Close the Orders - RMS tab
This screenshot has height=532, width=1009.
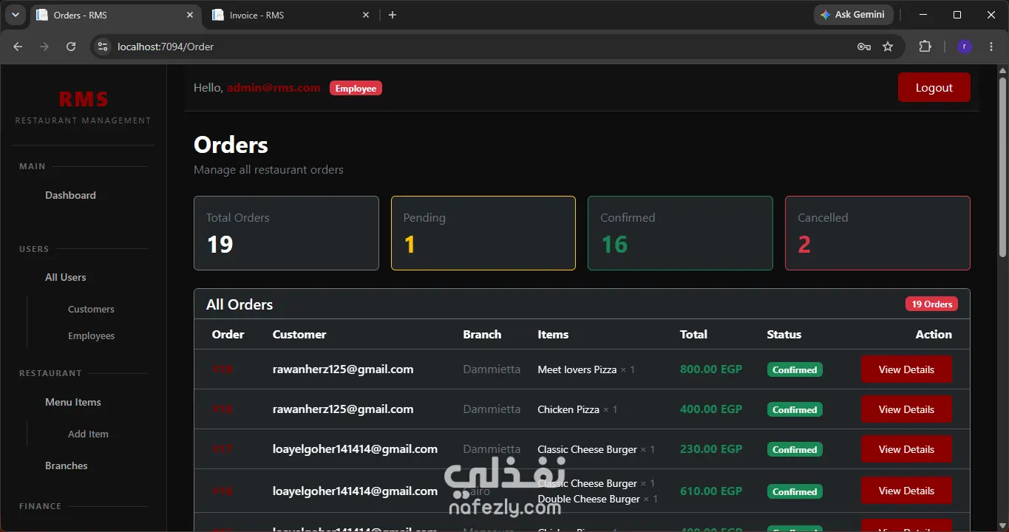click(190, 15)
